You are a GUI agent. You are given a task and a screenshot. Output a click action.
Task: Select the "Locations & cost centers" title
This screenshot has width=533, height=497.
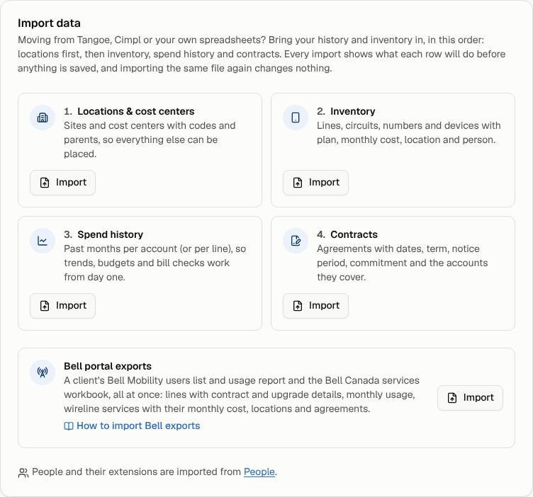tap(135, 111)
